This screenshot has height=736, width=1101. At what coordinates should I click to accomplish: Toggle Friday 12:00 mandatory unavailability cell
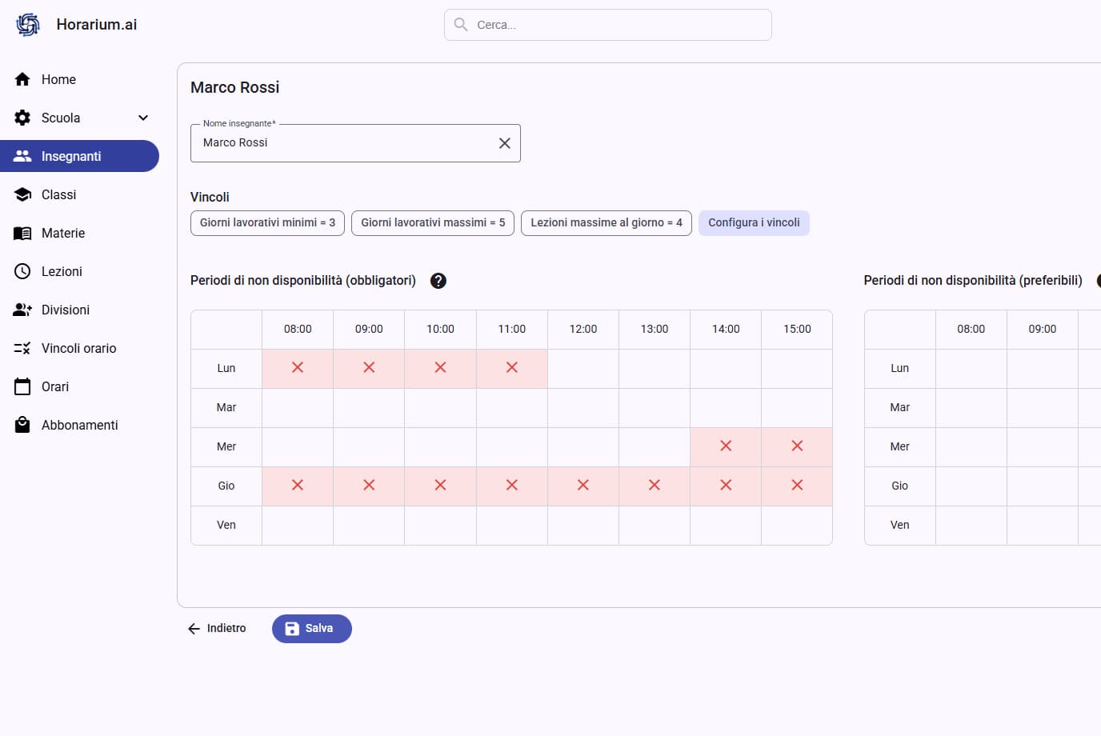[x=583, y=525]
